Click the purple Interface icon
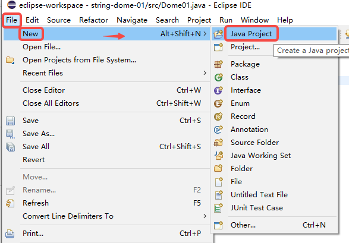 218,90
